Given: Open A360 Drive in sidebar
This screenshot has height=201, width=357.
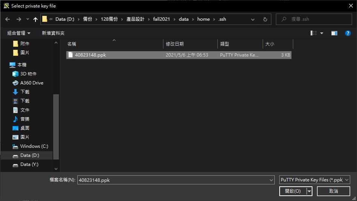Looking at the screenshot, I should 32,83.
